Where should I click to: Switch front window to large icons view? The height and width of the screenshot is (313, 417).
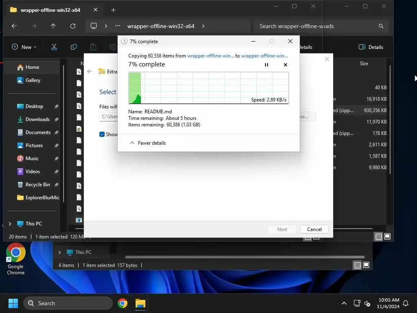click(387, 236)
